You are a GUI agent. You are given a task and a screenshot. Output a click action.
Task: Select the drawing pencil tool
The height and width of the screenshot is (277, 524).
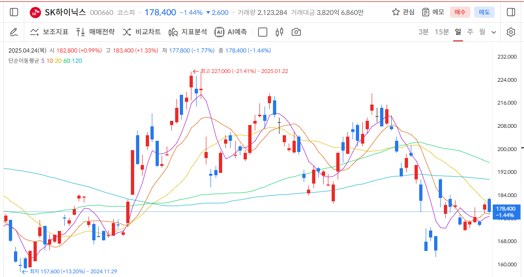[14, 32]
